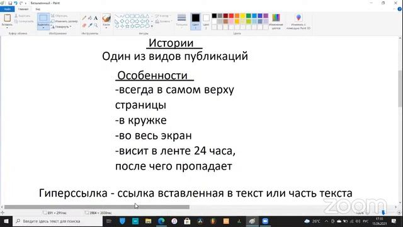Open the Rotate dropdown menu

tap(61, 26)
